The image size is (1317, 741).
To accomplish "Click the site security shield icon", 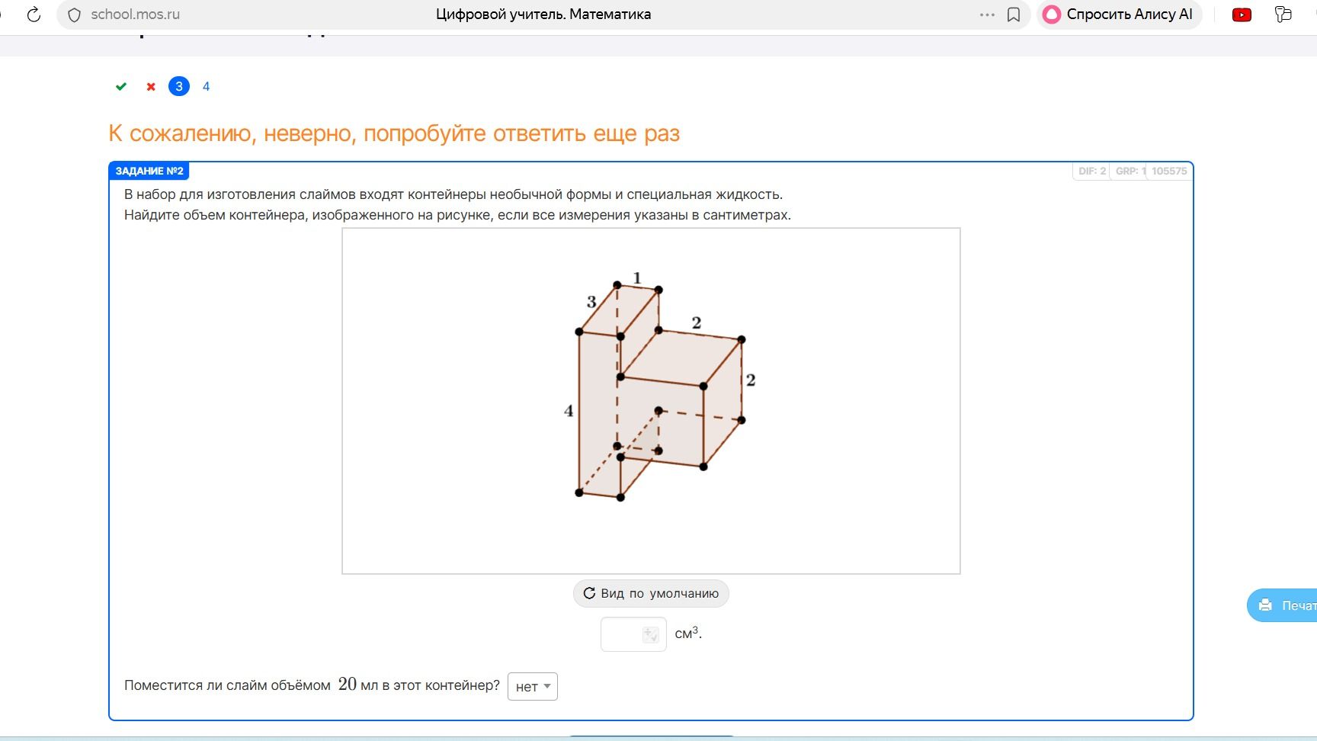I will tap(74, 14).
